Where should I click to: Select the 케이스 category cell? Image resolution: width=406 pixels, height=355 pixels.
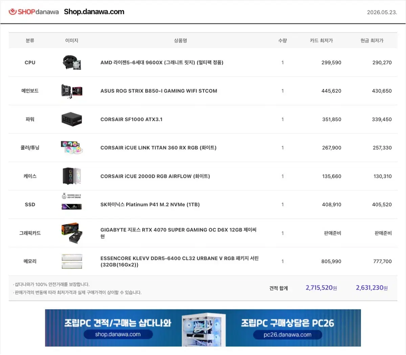tap(30, 176)
